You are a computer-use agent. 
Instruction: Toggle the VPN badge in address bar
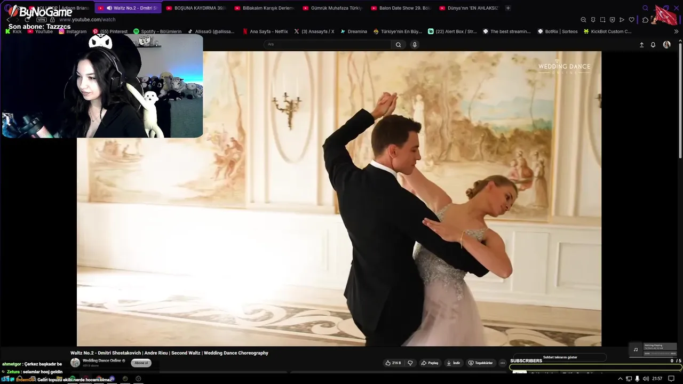point(41,20)
